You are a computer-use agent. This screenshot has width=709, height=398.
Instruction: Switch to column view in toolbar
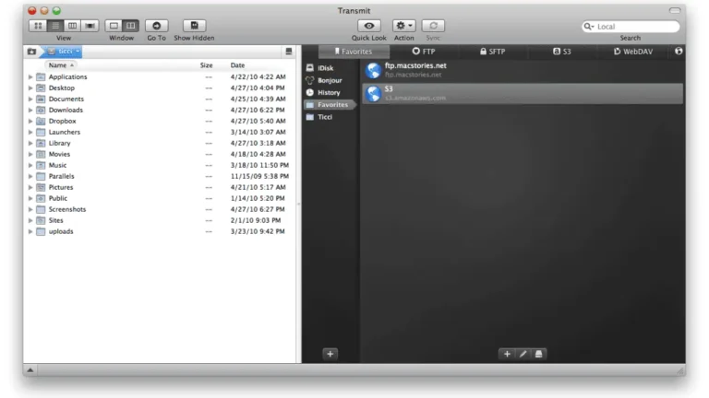click(72, 26)
